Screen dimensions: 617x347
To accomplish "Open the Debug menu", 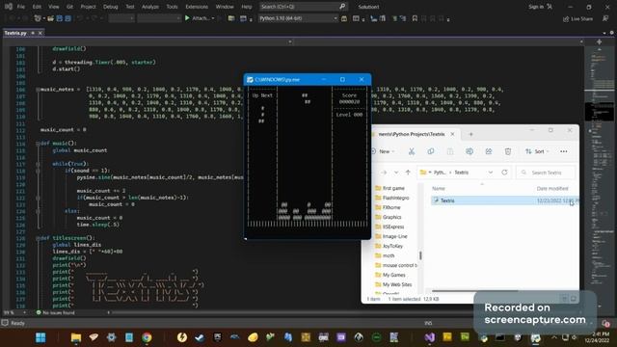I will click(111, 7).
